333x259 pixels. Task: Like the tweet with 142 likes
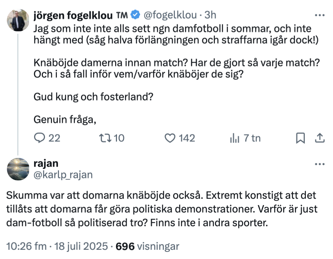click(x=170, y=138)
